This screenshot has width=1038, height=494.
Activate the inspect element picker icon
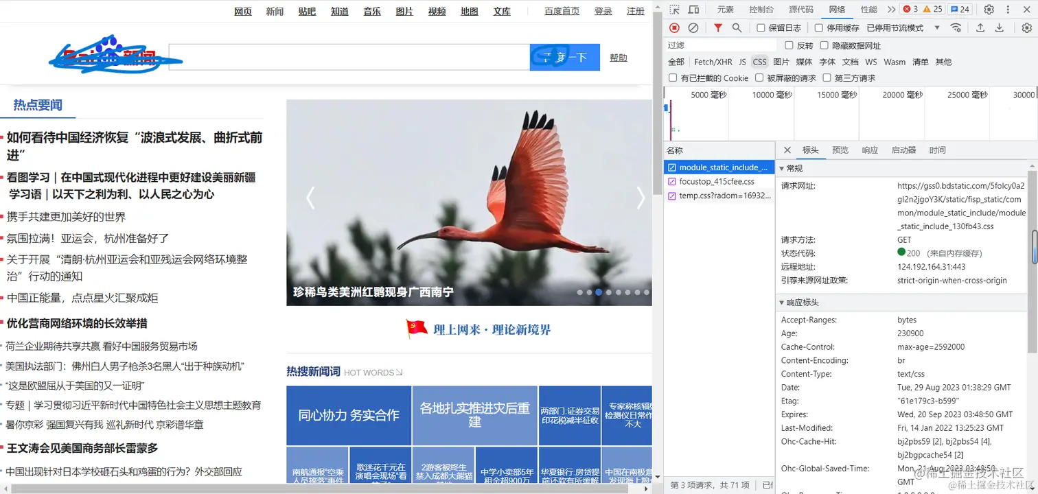pyautogui.click(x=675, y=10)
